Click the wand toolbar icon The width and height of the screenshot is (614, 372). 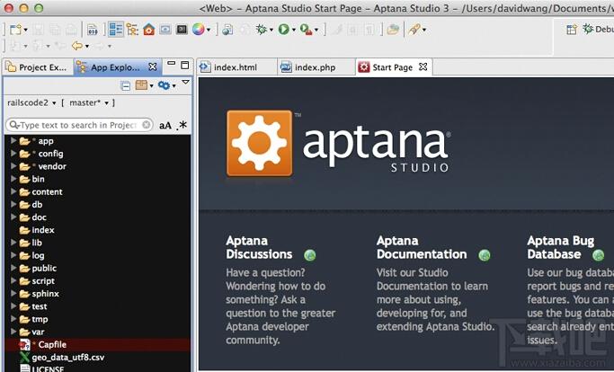click(414, 30)
